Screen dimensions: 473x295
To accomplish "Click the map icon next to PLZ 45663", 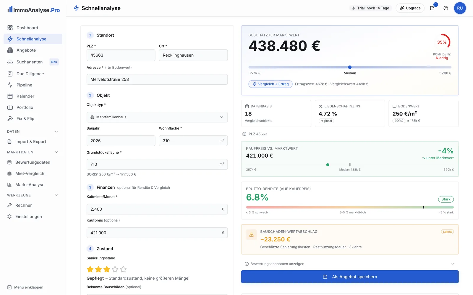I will pyautogui.click(x=244, y=134).
